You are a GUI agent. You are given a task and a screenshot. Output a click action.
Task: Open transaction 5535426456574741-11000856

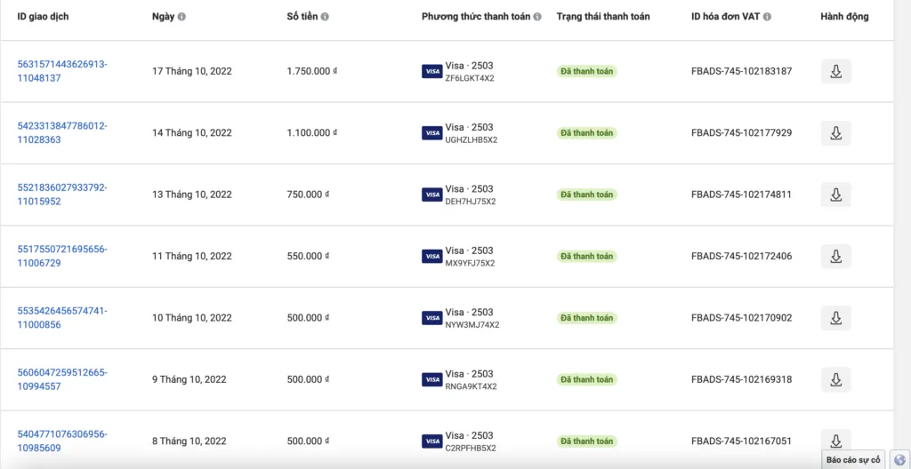(62, 317)
